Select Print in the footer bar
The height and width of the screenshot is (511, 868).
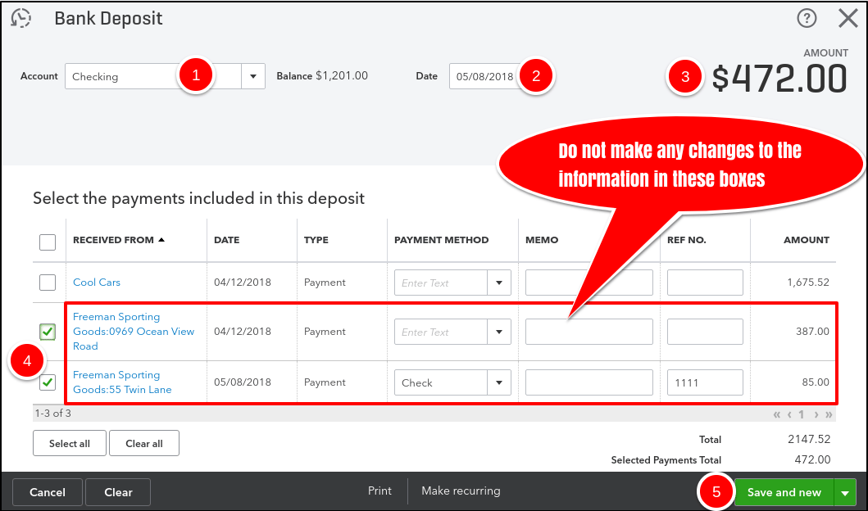pos(379,491)
